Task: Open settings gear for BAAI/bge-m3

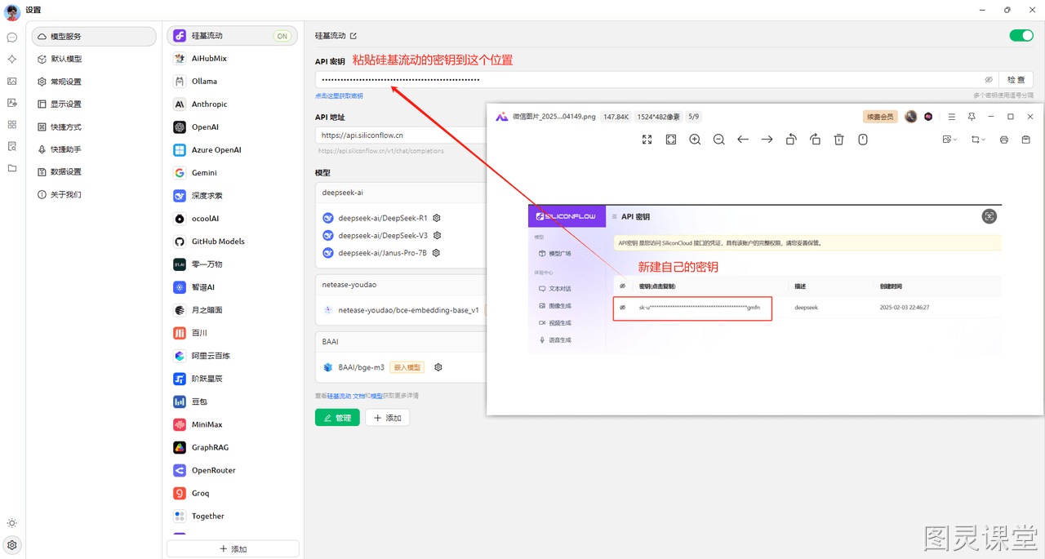Action: pos(438,367)
